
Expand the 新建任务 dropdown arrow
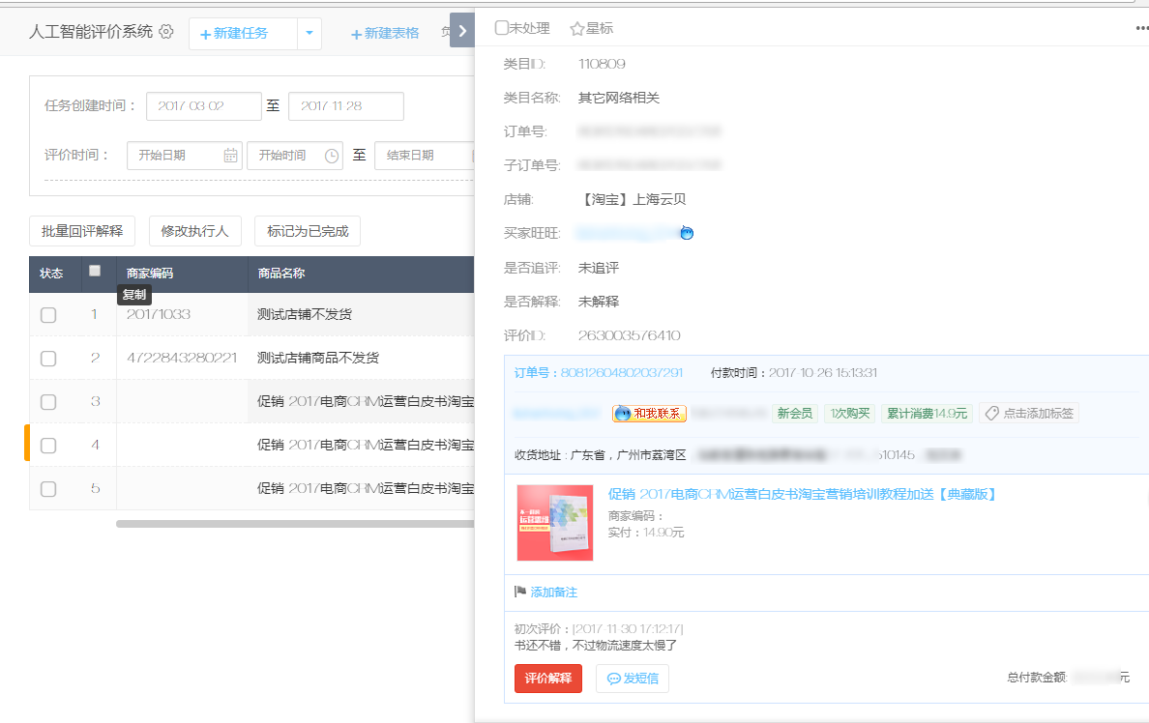[309, 33]
